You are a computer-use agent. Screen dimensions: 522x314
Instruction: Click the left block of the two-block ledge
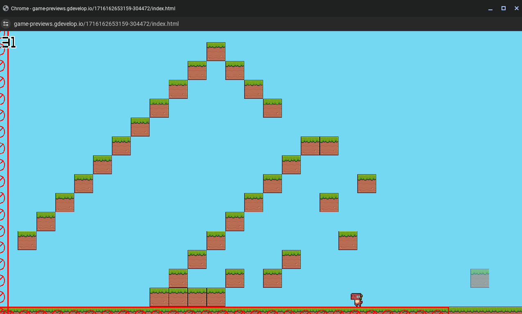click(310, 146)
